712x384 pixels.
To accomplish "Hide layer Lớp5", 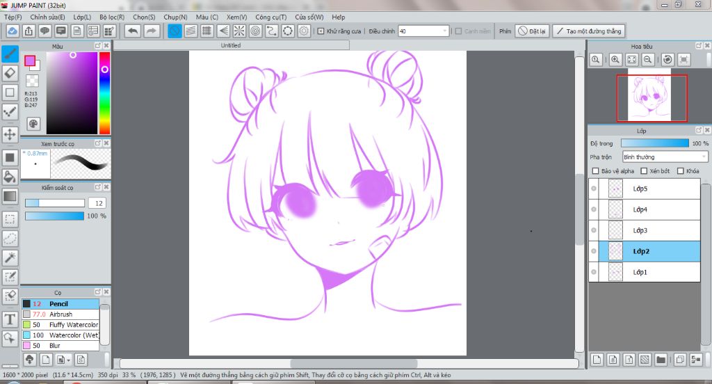I will click(594, 189).
